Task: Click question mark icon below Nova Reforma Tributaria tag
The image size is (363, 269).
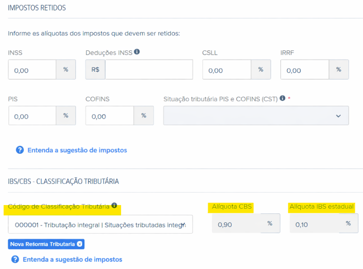Action: click(15, 259)
